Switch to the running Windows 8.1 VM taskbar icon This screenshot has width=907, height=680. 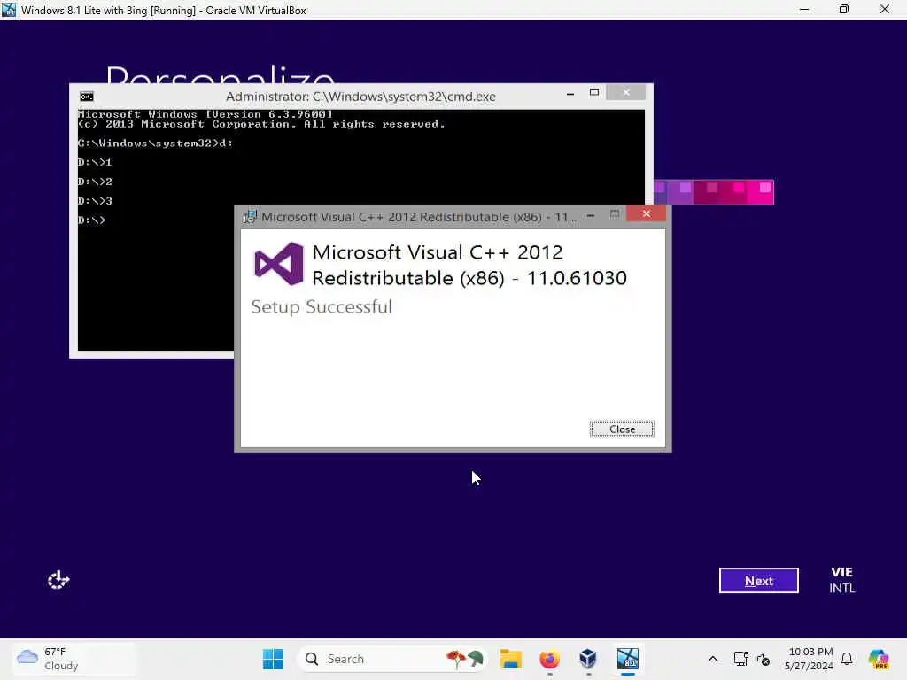tap(628, 659)
